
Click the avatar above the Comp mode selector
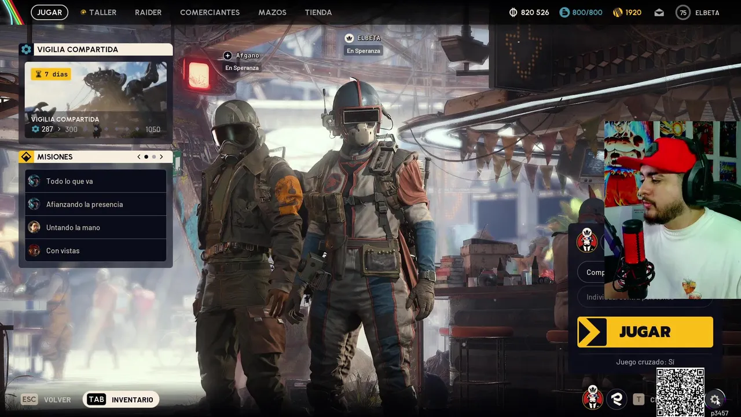586,240
